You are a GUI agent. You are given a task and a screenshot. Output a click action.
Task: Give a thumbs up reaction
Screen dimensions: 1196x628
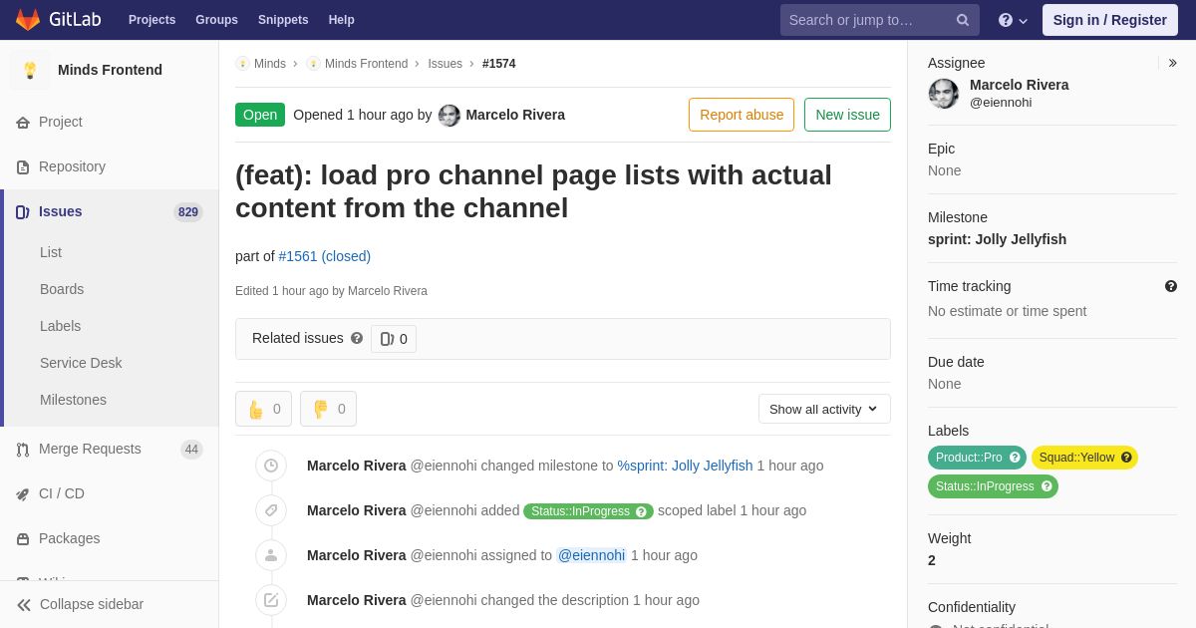coord(263,409)
